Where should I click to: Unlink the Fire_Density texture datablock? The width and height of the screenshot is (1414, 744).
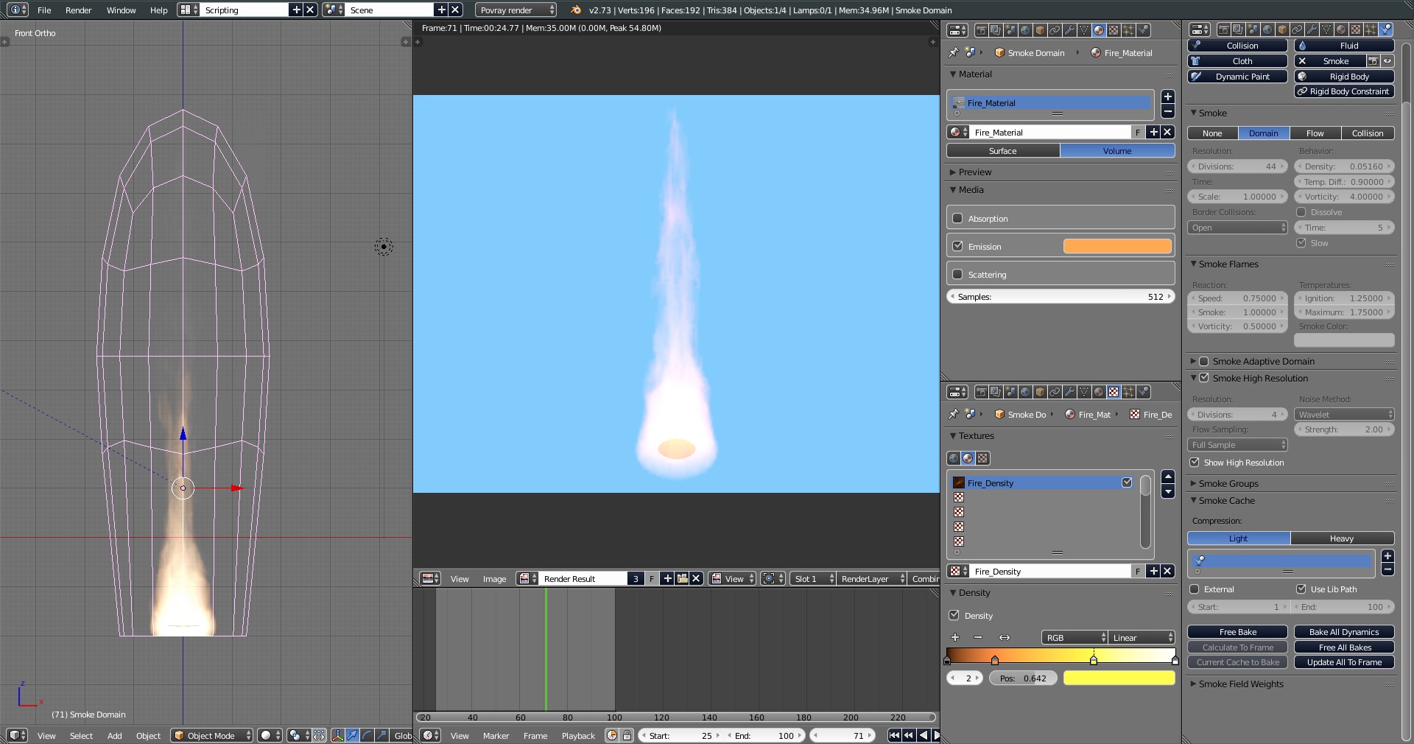point(1167,572)
